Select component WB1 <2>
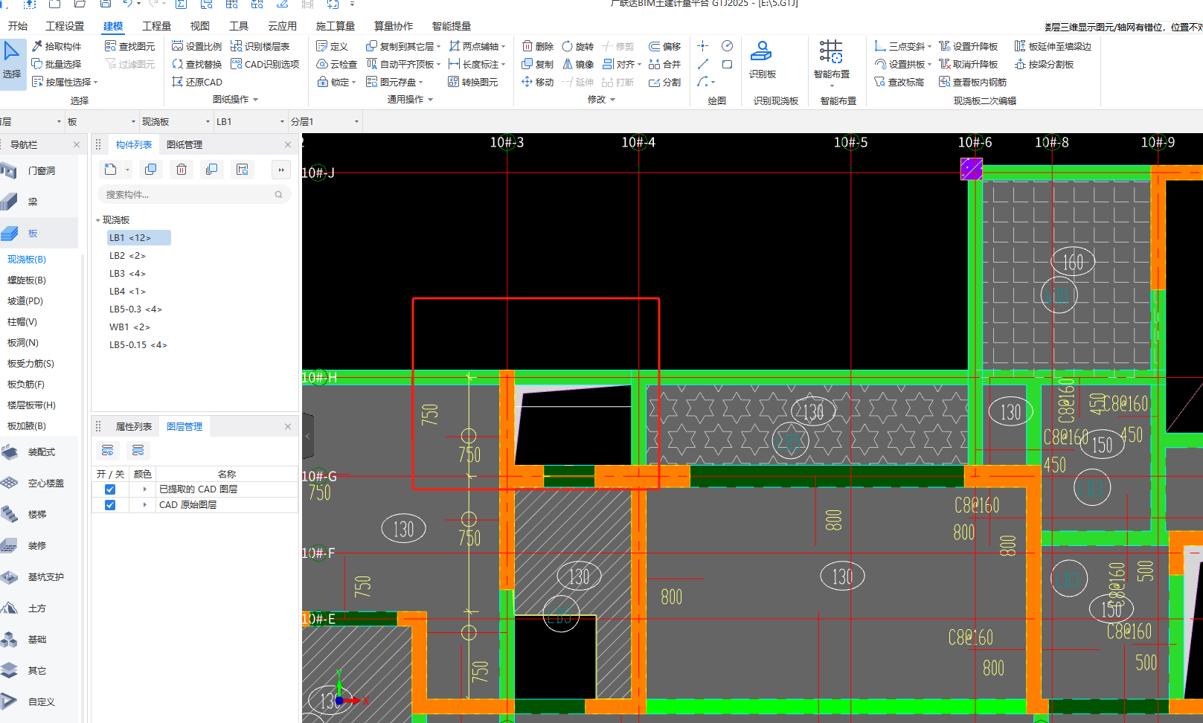 [x=129, y=327]
